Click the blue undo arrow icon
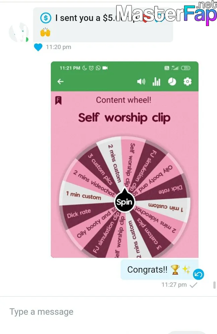Image resolution: width=217 pixels, height=334 pixels. (x=199, y=274)
